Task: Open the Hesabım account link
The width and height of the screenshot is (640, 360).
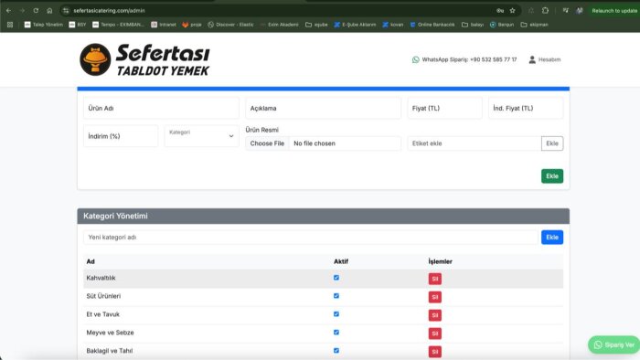Action: tap(545, 59)
